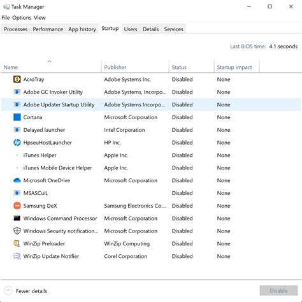Viewport: 302px width, 302px height.
Task: Select the AcroTray row name
Action: pyautogui.click(x=34, y=80)
